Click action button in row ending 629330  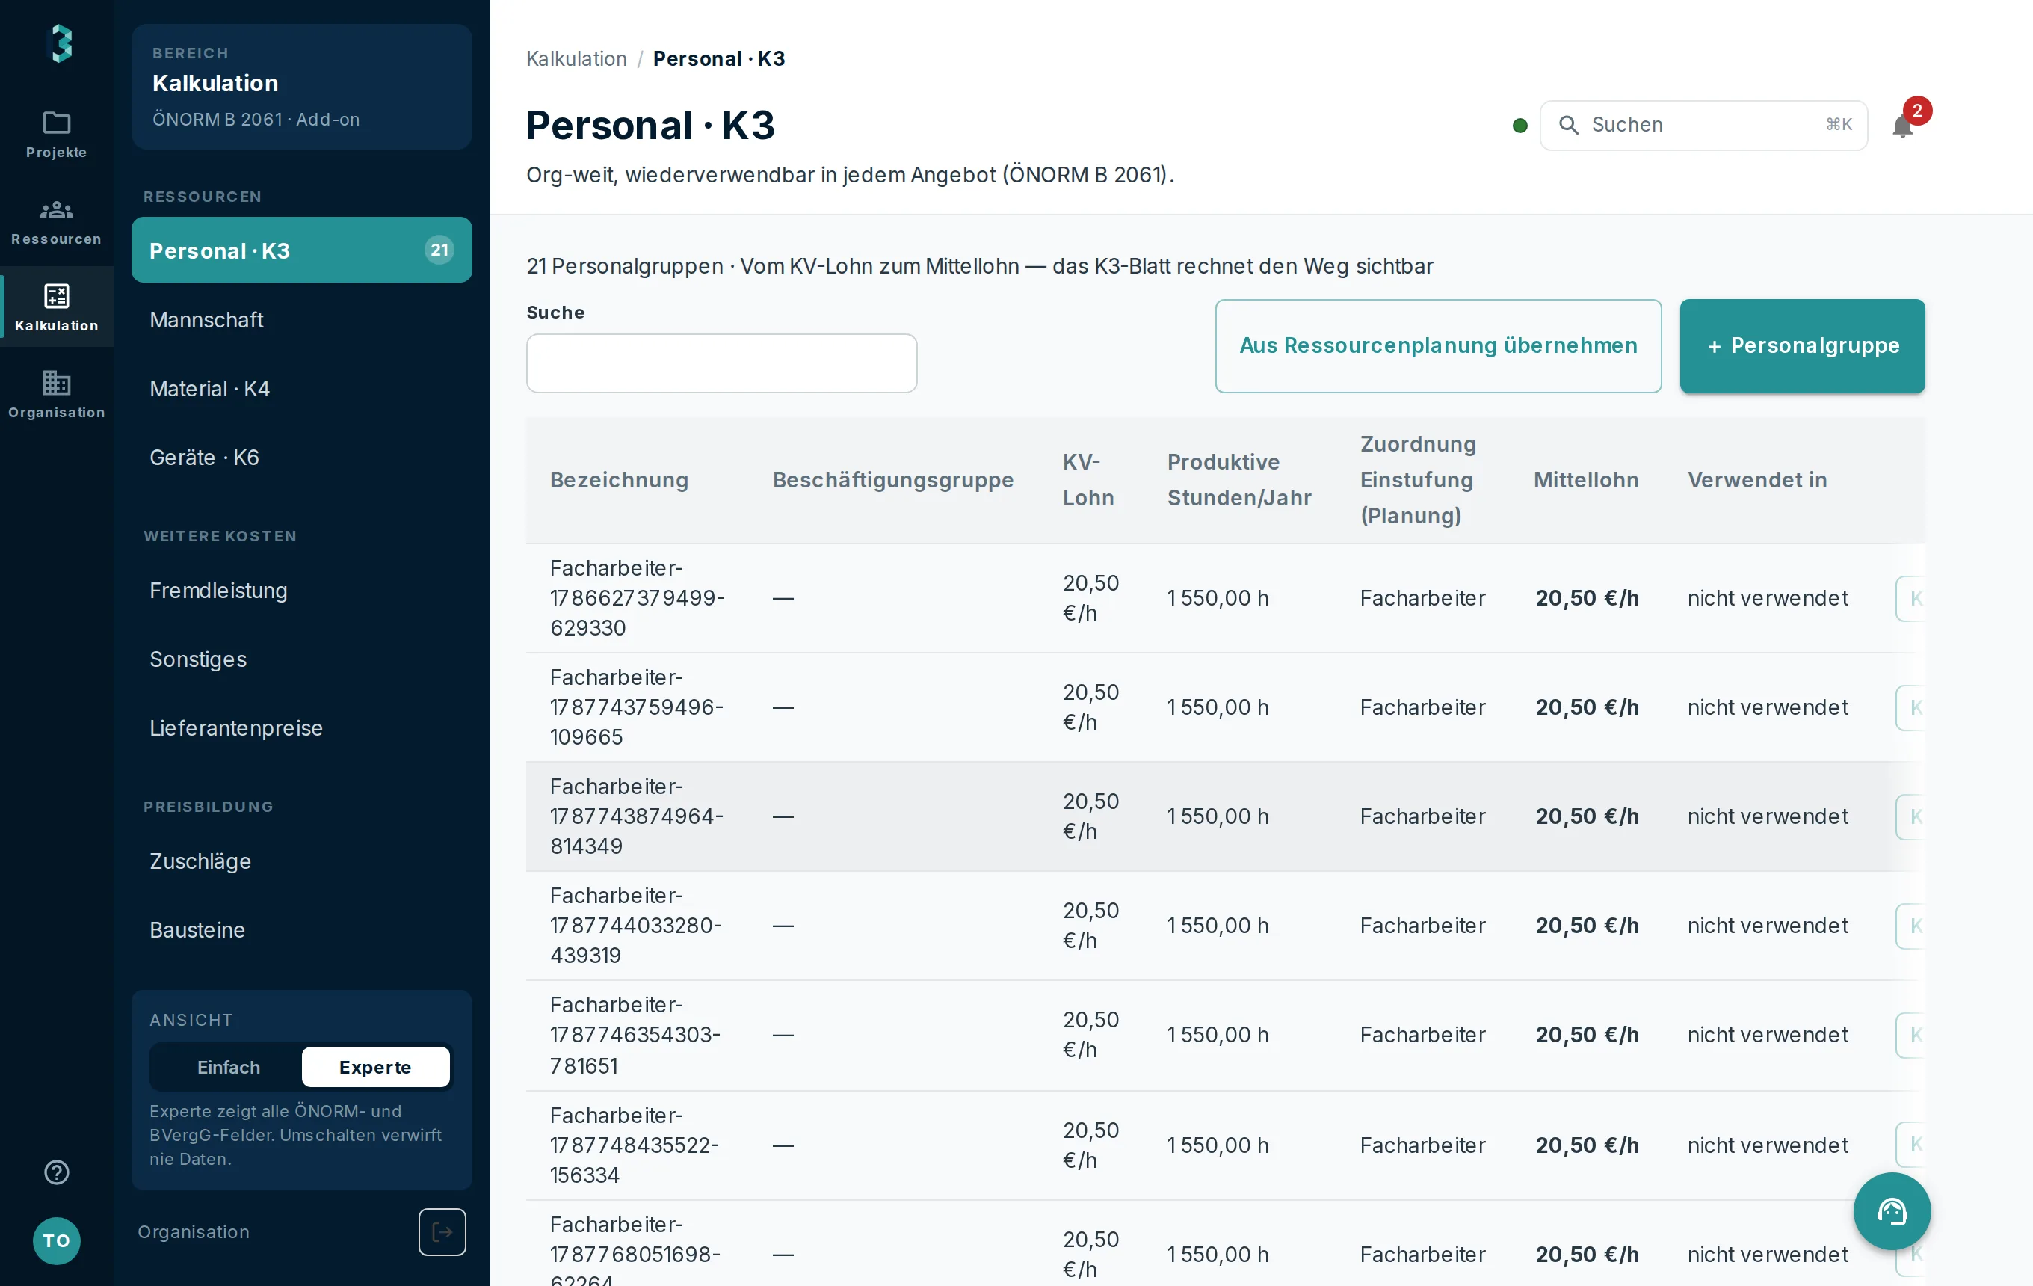click(x=1910, y=599)
